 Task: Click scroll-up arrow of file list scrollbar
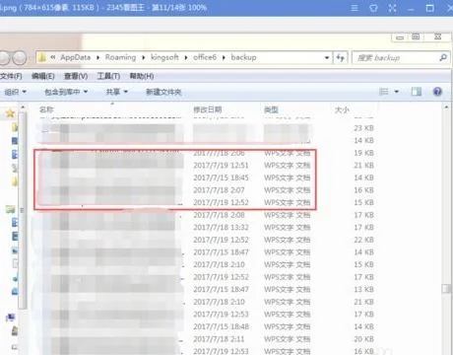click(x=446, y=107)
